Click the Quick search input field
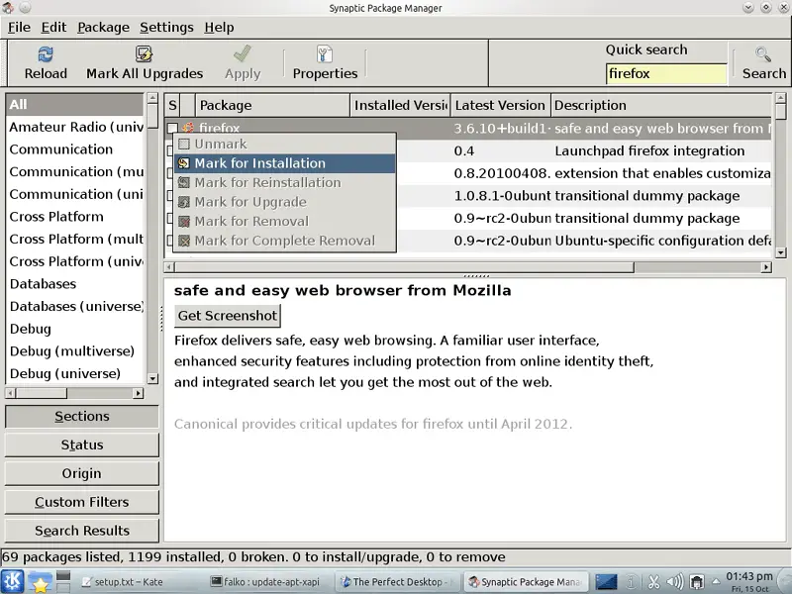This screenshot has height=594, width=792. coord(665,73)
